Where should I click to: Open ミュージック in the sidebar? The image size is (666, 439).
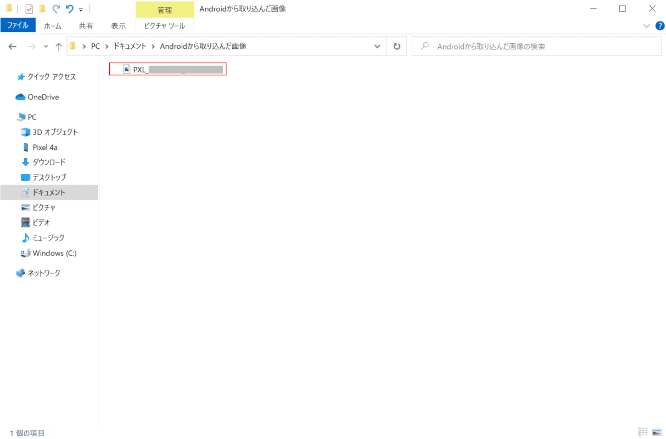coord(43,238)
